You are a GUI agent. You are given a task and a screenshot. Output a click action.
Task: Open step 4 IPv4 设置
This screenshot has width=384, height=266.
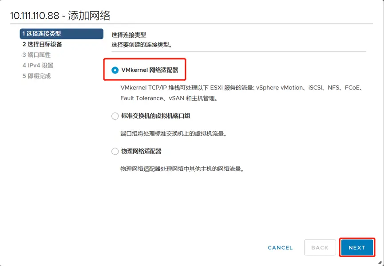pyautogui.click(x=38, y=65)
